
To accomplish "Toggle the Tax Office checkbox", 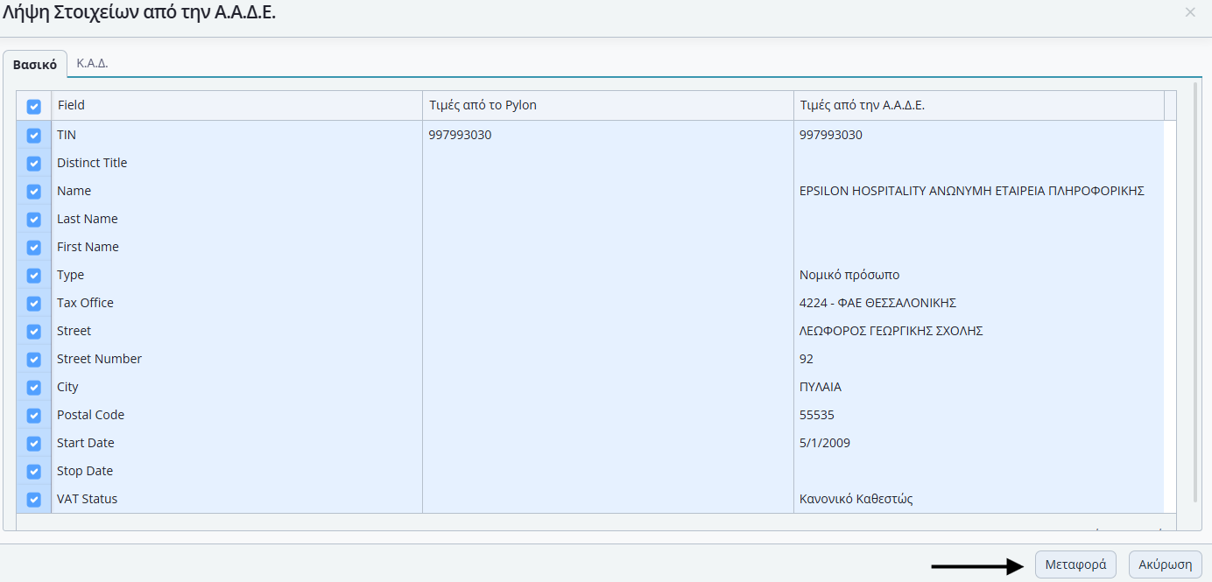I will [x=34, y=304].
